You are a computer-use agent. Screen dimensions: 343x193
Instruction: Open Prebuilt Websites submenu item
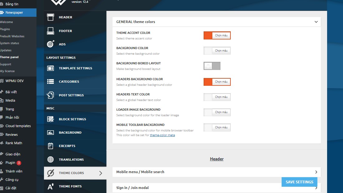(12, 36)
